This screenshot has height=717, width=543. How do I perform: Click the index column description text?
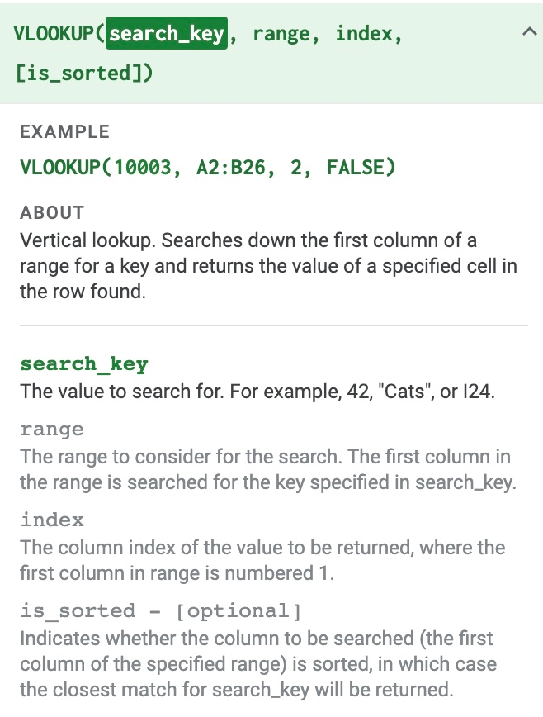click(262, 560)
